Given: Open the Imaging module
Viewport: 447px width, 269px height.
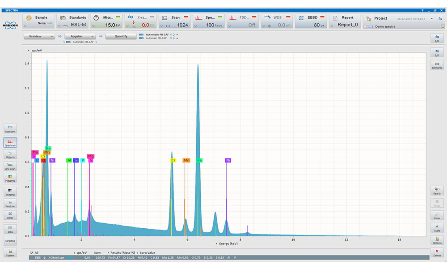Looking at the screenshot, I should 10,192.
